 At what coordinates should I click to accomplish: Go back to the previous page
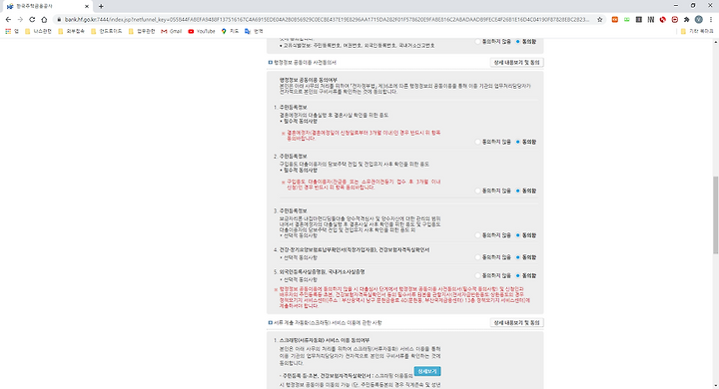pyautogui.click(x=8, y=20)
